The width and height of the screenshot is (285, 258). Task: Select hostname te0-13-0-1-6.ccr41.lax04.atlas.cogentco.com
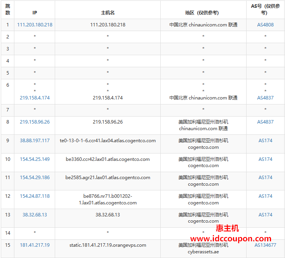coord(108,141)
